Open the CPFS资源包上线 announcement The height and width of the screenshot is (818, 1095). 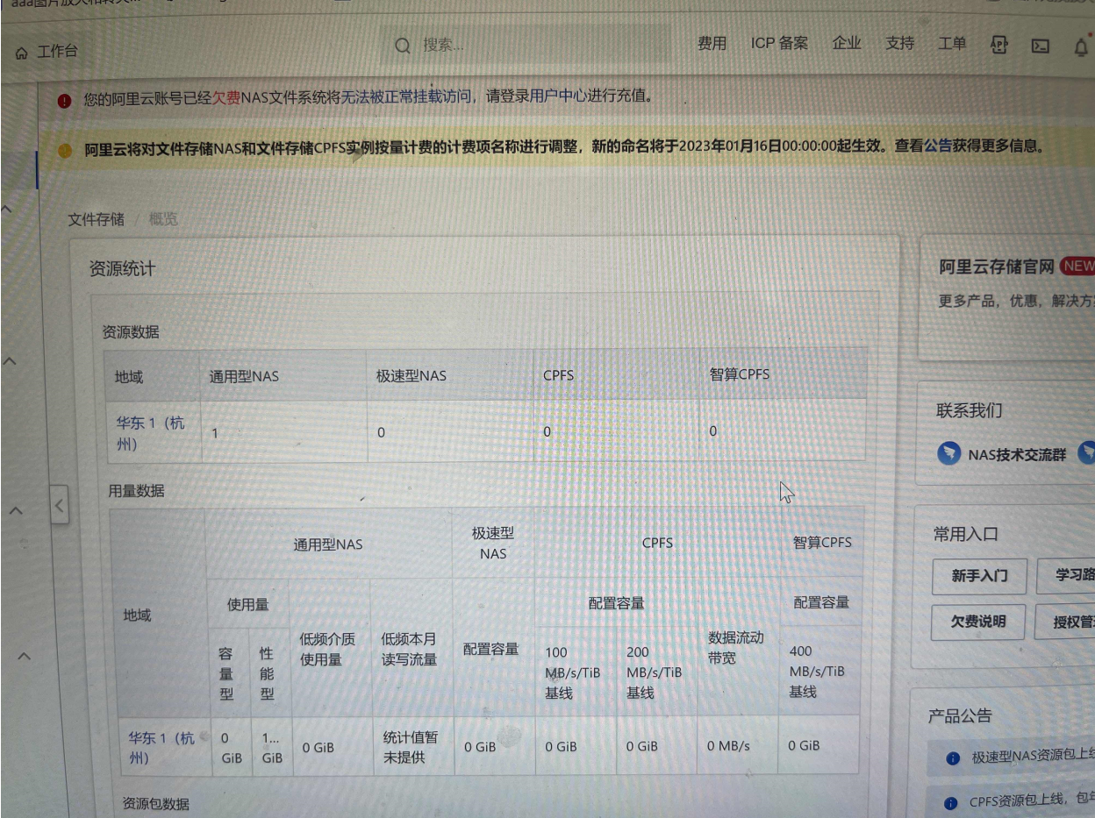[x=1032, y=801]
